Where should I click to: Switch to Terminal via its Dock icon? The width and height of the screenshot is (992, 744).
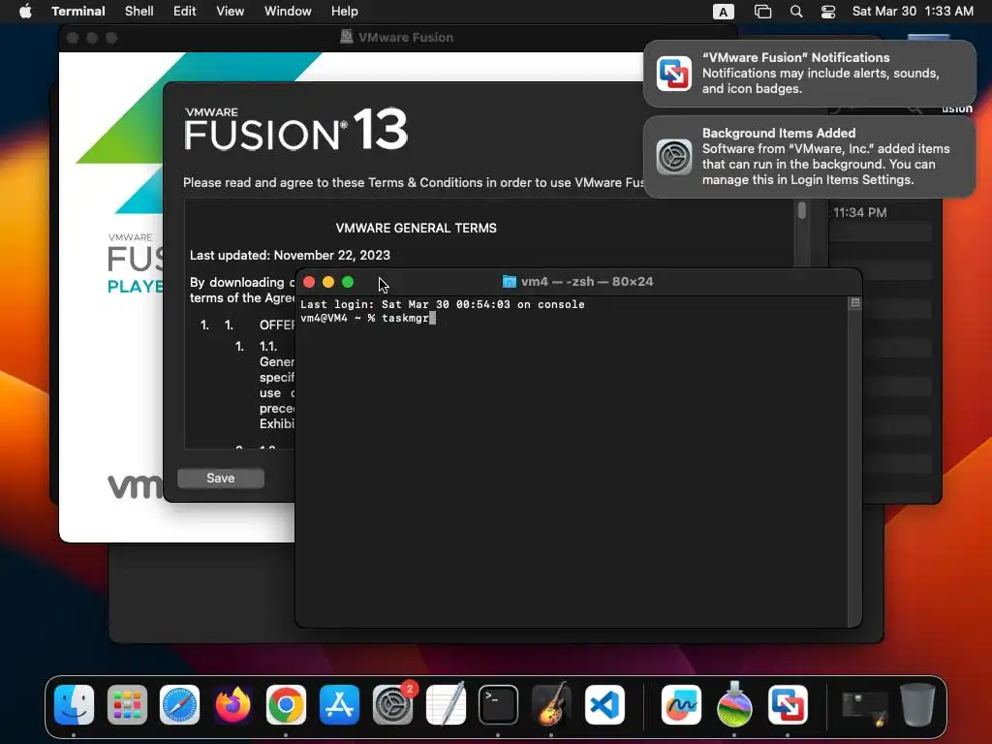tap(499, 704)
